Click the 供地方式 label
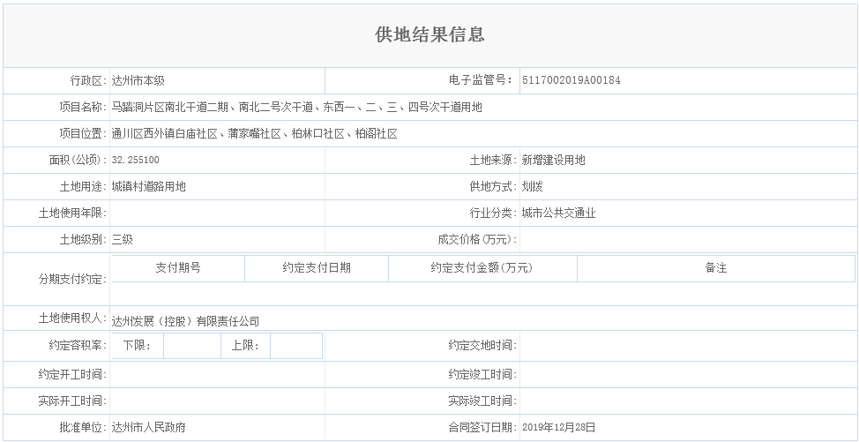The image size is (859, 442). pyautogui.click(x=494, y=186)
